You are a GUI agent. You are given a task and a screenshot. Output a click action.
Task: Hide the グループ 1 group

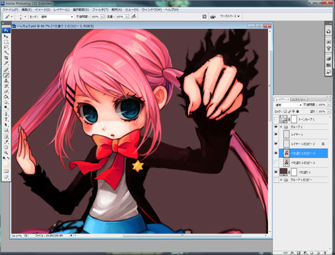click(x=276, y=127)
